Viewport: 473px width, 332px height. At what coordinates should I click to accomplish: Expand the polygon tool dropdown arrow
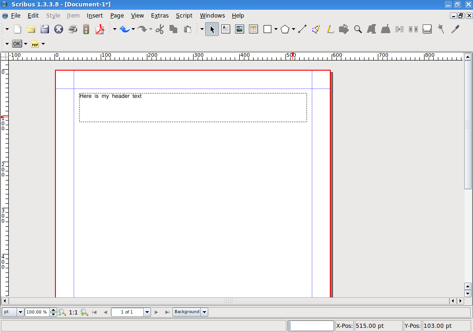pos(293,29)
